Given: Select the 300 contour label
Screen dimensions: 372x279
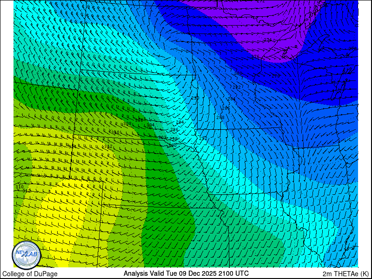Looking at the screenshot, I should click(x=173, y=145).
